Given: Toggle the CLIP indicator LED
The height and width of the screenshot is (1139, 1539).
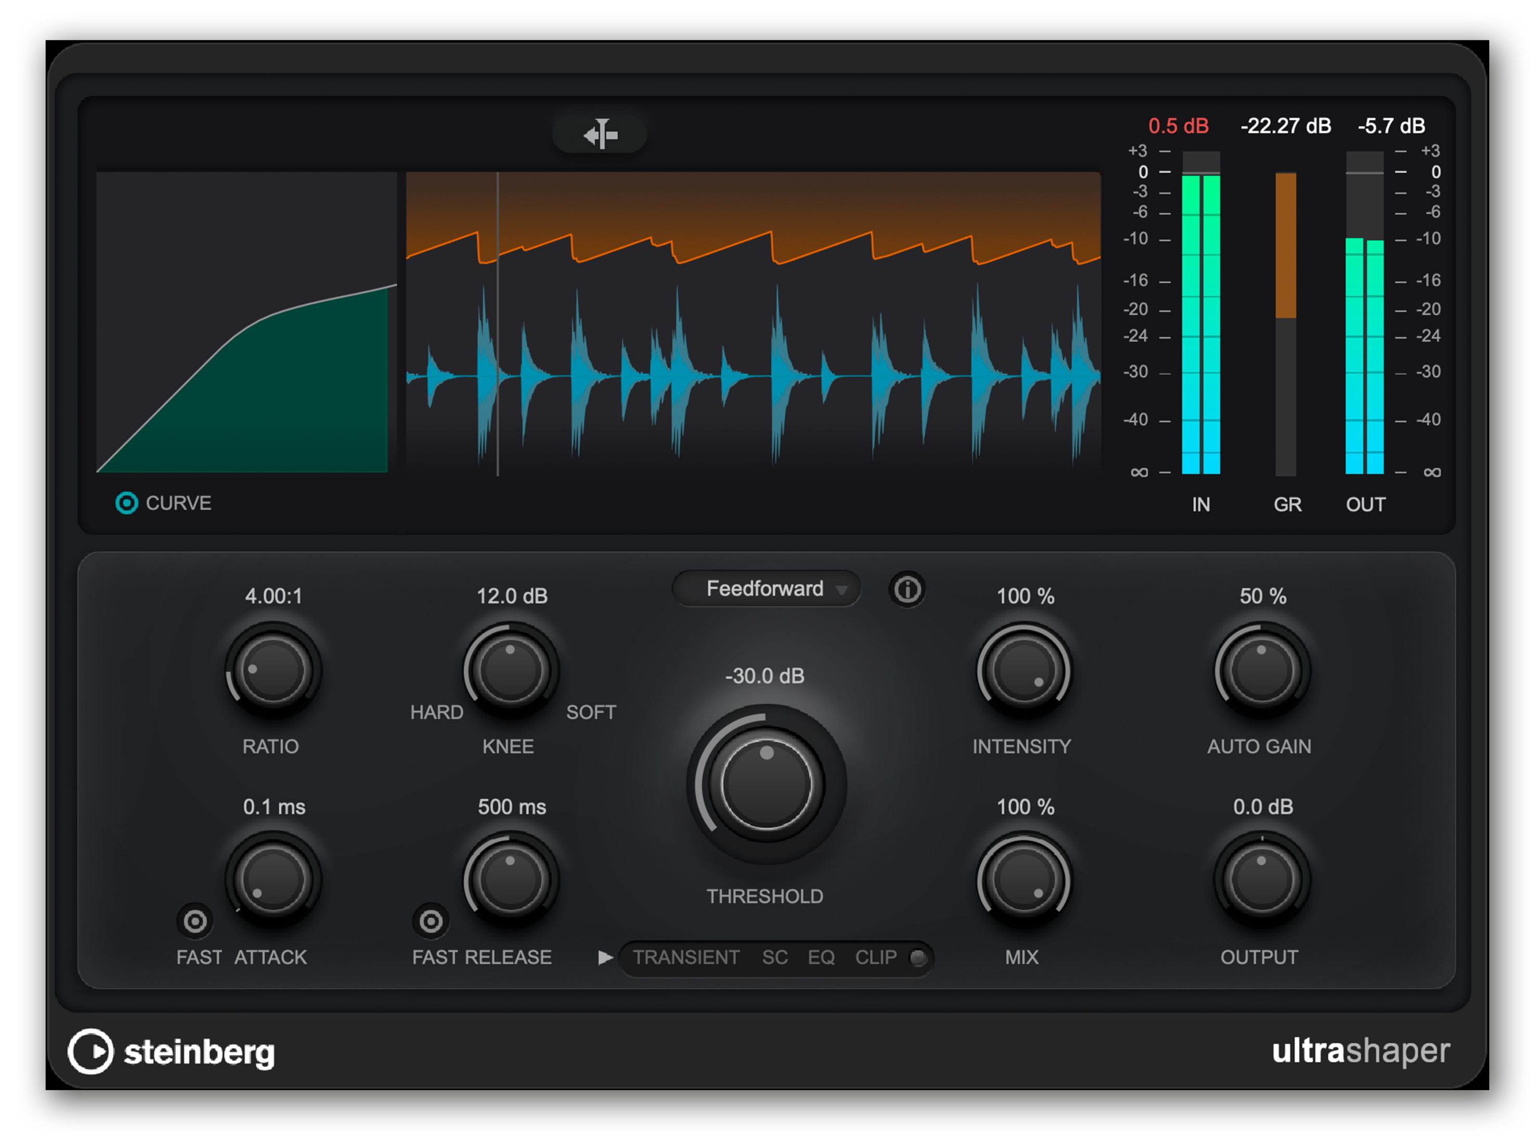Looking at the screenshot, I should point(918,957).
